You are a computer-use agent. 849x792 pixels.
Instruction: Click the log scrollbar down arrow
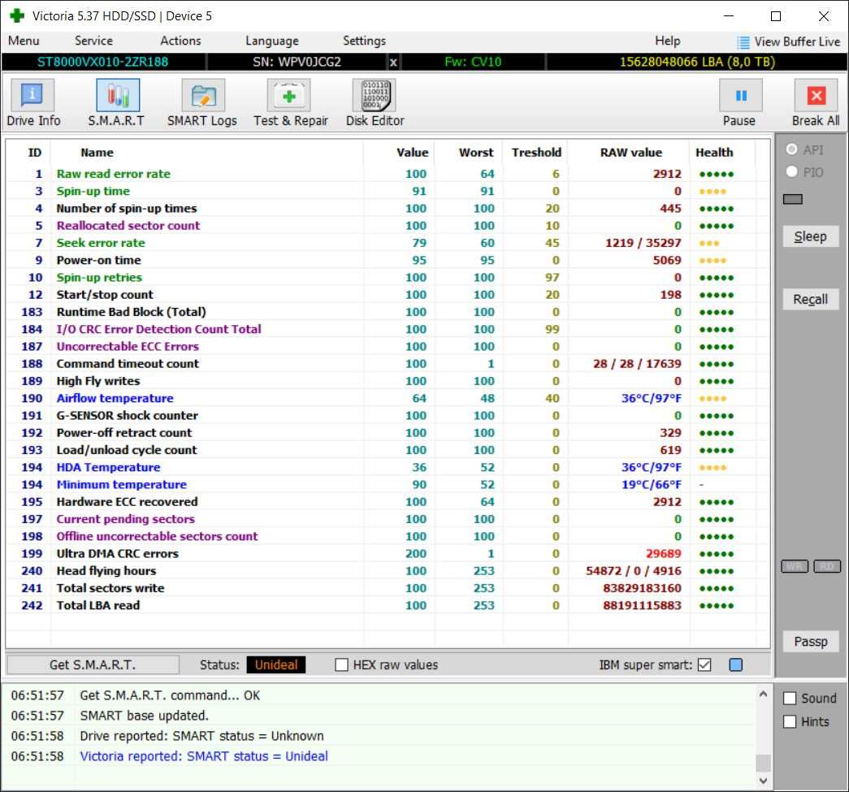tap(764, 780)
